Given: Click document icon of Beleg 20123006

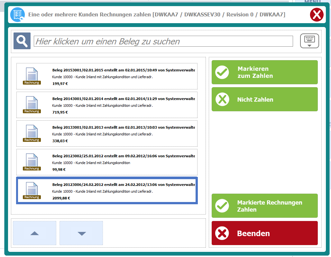Looking at the screenshot, I should click(x=32, y=190).
